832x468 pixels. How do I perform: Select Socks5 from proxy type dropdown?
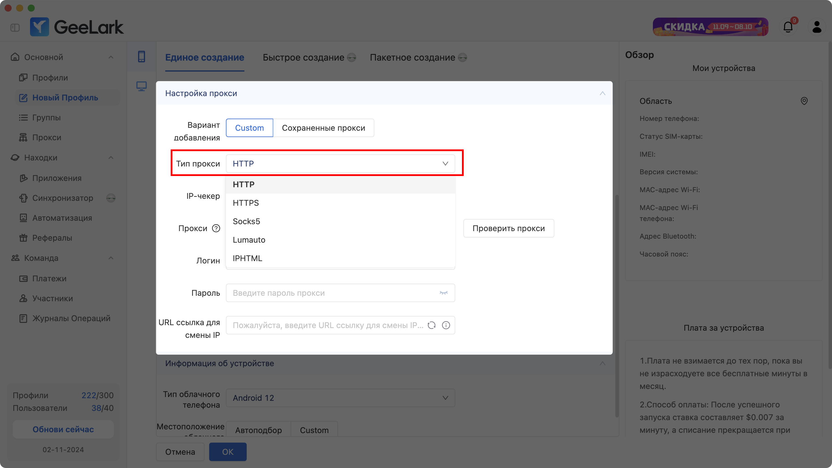246,221
